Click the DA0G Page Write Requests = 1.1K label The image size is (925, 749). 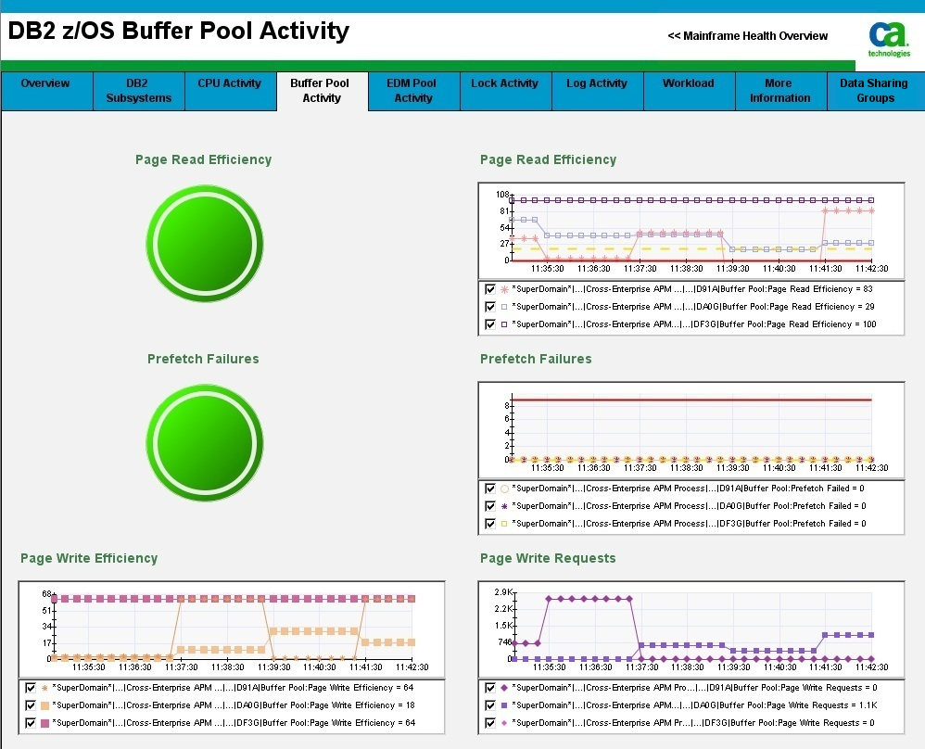(694, 705)
